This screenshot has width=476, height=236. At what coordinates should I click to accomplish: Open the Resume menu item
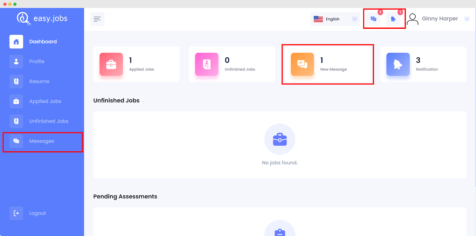[x=39, y=81]
